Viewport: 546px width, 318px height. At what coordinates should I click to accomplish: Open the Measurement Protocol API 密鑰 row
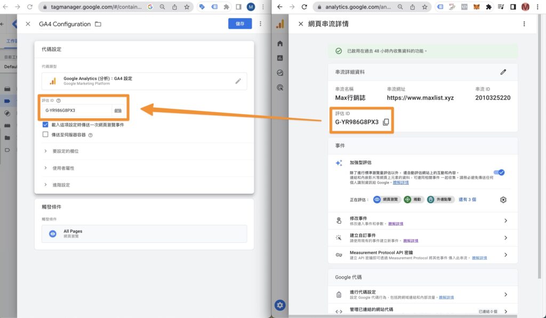tap(423, 255)
